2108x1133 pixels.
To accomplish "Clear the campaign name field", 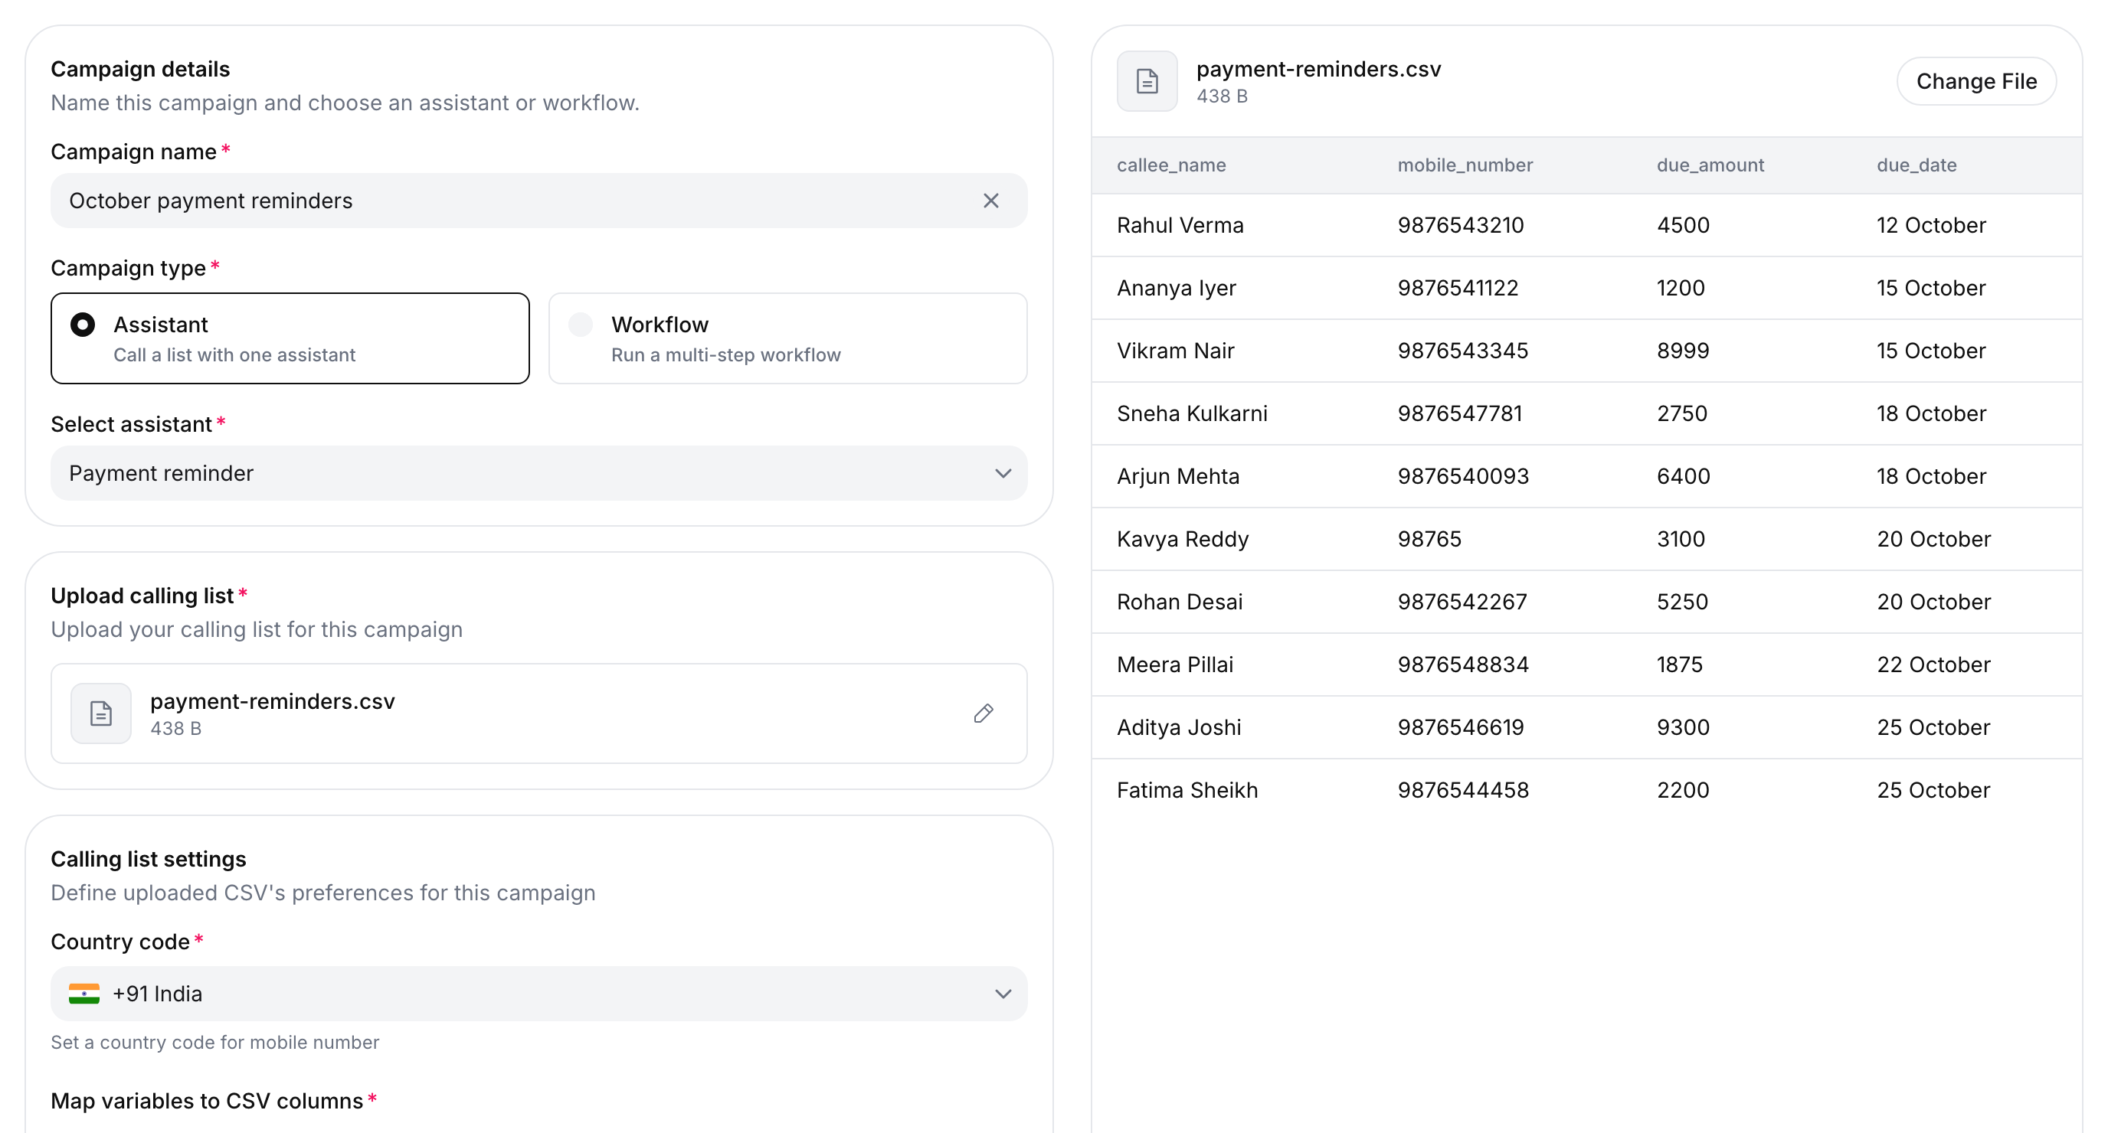I will click(x=990, y=201).
